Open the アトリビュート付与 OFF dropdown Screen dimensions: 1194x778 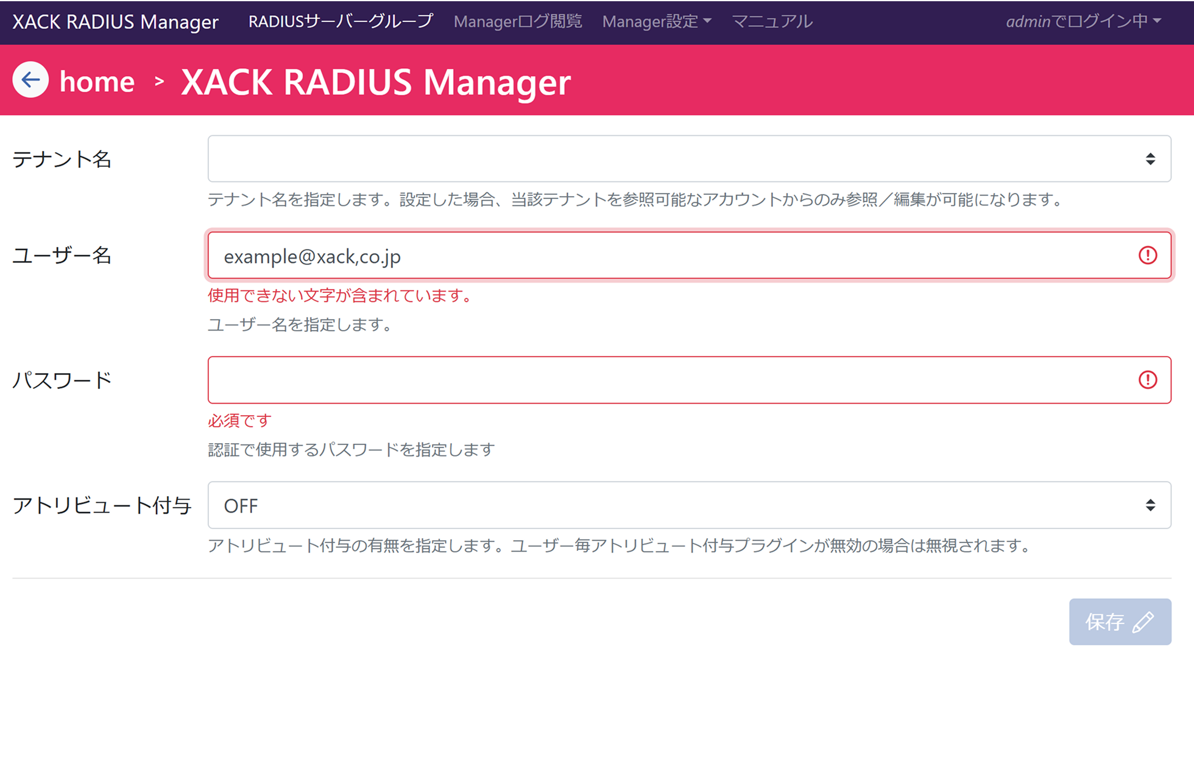[x=689, y=505]
